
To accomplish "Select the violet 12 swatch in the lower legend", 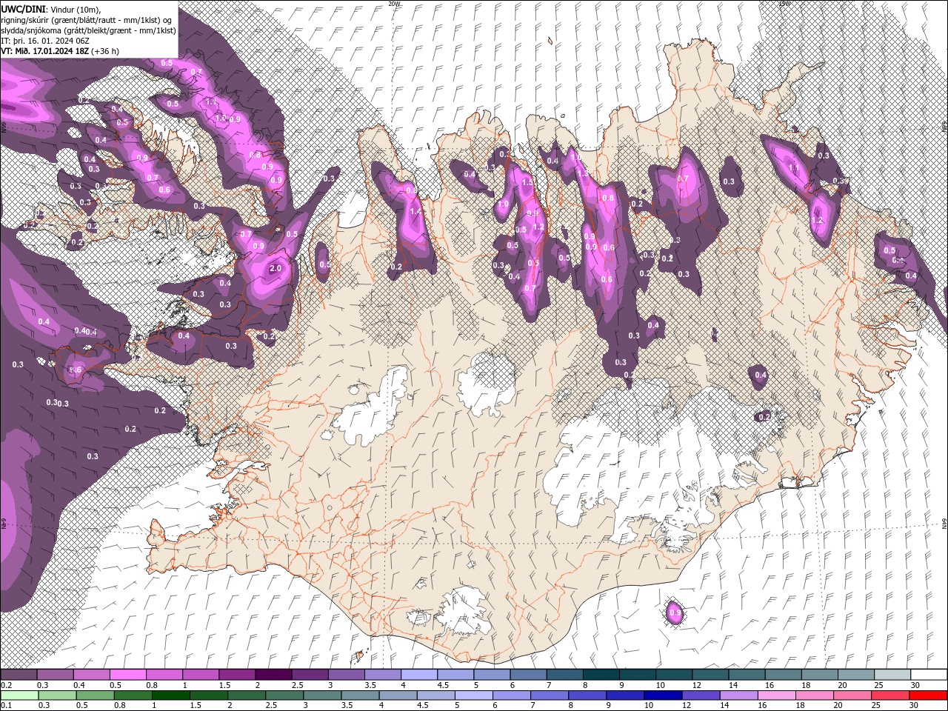I will 701,695.
